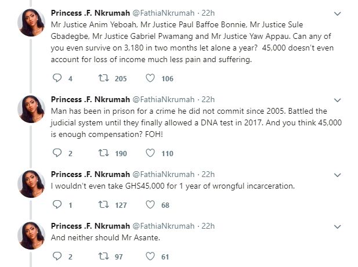Reply to the Mr Asante tweet
Viewport: 358px width, 267px height.
57,256
